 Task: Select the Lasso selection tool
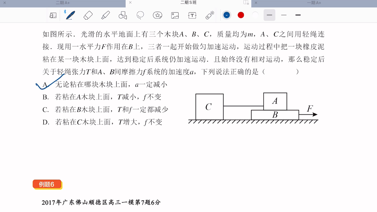[x=140, y=15]
